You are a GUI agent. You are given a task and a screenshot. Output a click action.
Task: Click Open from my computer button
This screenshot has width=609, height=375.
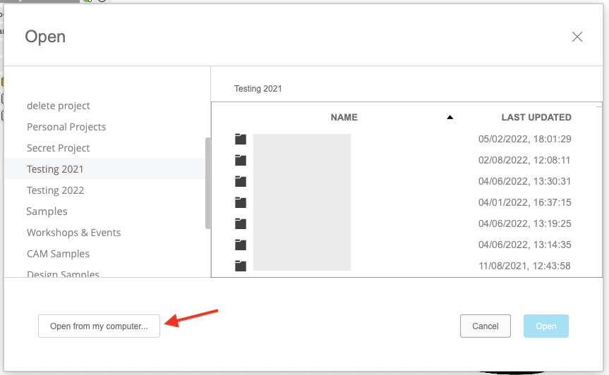pyautogui.click(x=99, y=326)
